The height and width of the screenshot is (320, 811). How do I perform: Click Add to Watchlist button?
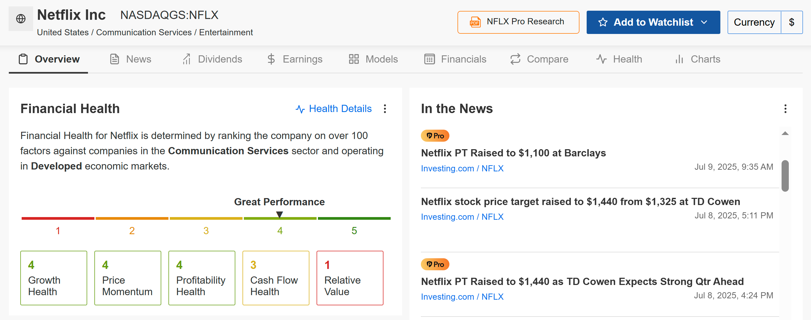click(653, 22)
